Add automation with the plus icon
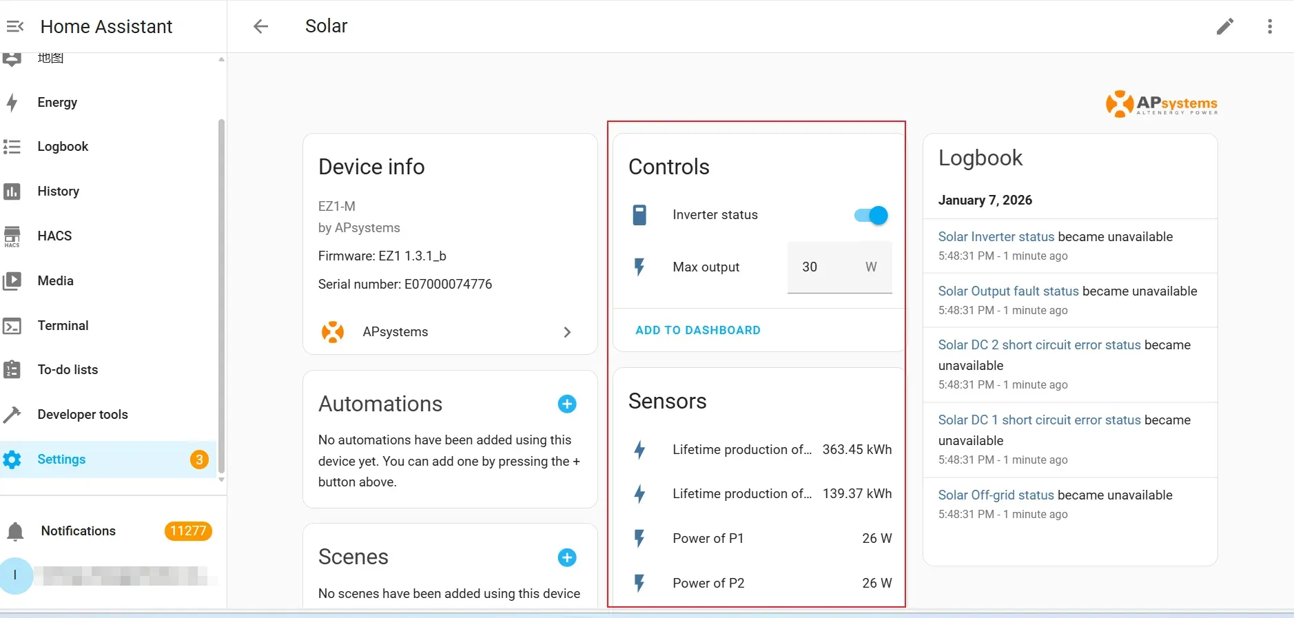Image resolution: width=1294 pixels, height=618 pixels. coord(566,404)
